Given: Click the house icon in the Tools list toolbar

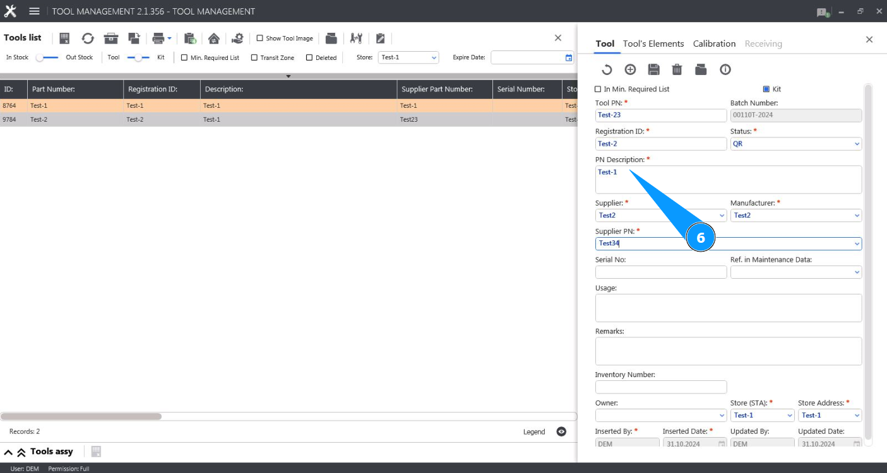Looking at the screenshot, I should pyautogui.click(x=214, y=38).
